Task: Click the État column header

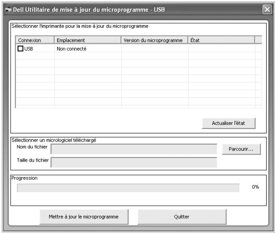Action: tap(221, 40)
